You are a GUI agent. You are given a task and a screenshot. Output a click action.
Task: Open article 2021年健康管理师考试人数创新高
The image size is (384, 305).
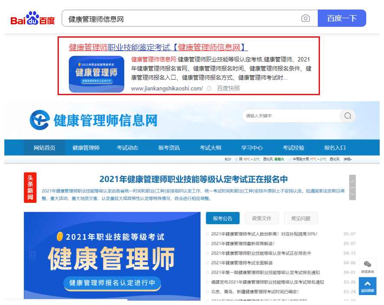pos(264,234)
